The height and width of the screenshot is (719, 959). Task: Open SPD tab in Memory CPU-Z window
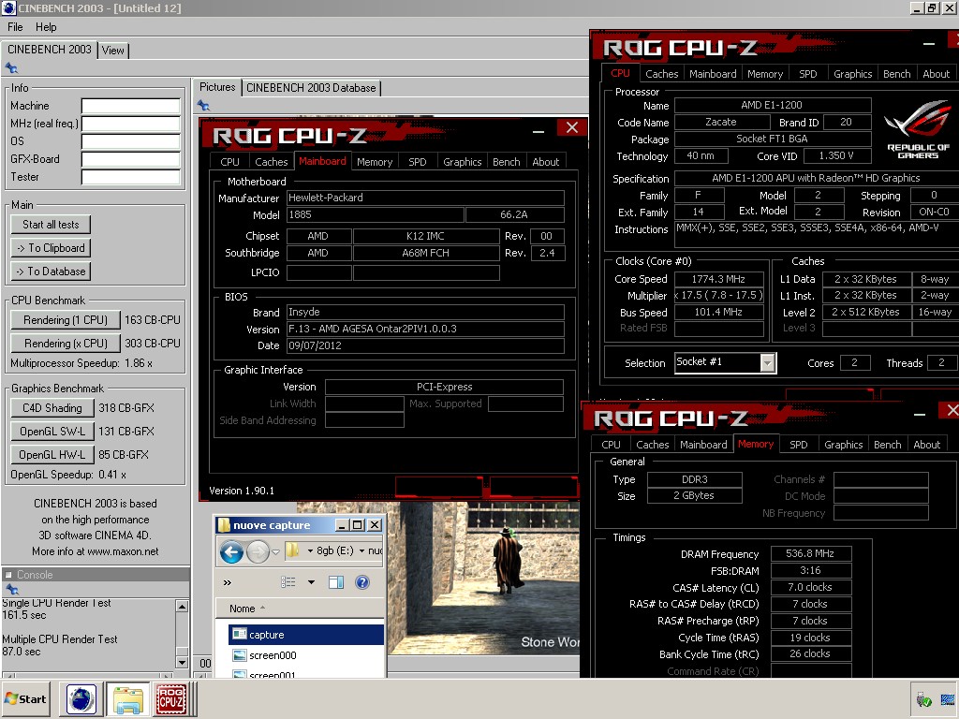pyautogui.click(x=798, y=445)
